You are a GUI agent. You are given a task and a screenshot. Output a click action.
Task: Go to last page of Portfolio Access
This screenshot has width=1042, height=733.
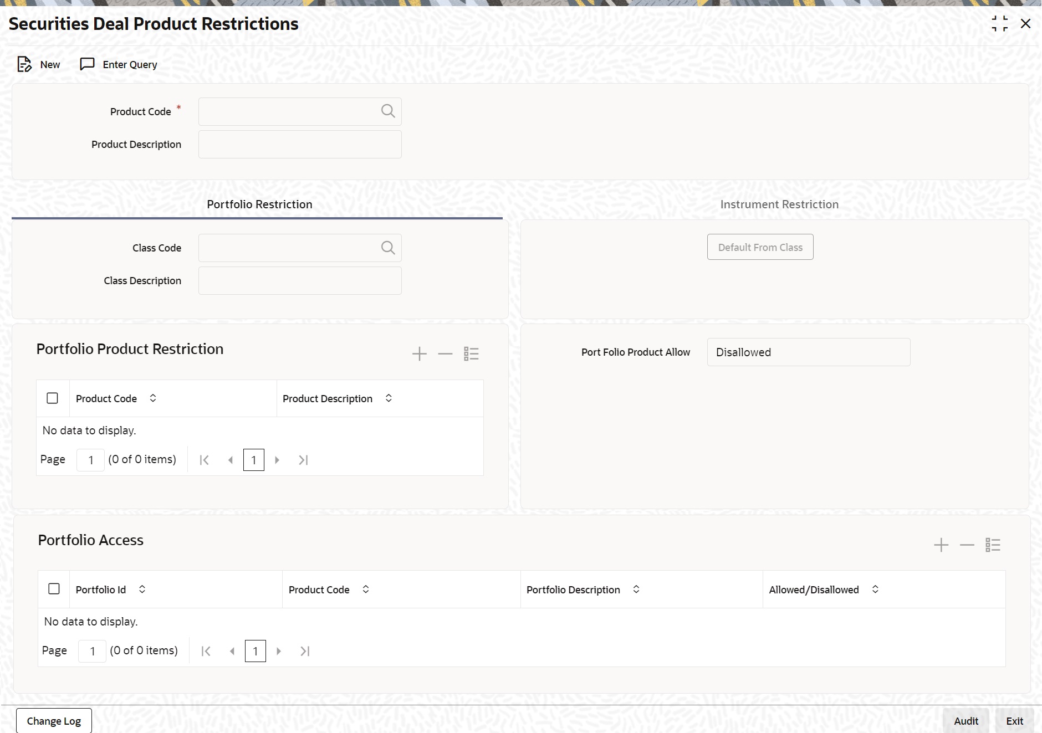[305, 651]
